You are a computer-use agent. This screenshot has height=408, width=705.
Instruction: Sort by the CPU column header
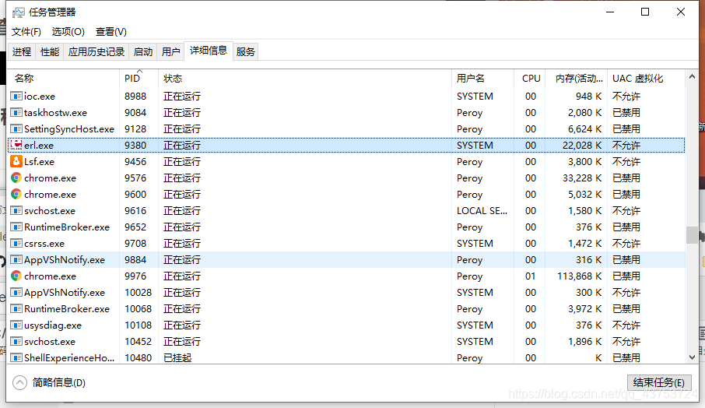pos(529,79)
